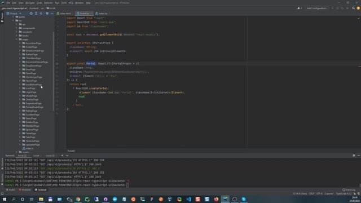This screenshot has width=361, height=203.
Task: Click CRLF line separator in status bar
Action: click(x=311, y=193)
